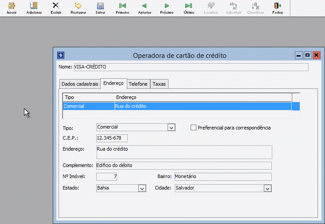The width and height of the screenshot is (325, 224).
Task: Click the Adicionar toolbar icon
Action: click(x=34, y=6)
